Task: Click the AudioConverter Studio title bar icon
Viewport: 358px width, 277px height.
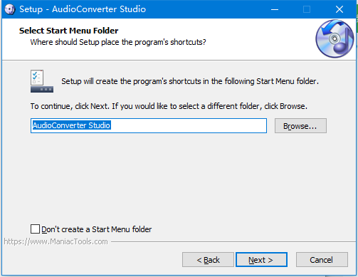Action: (10, 9)
